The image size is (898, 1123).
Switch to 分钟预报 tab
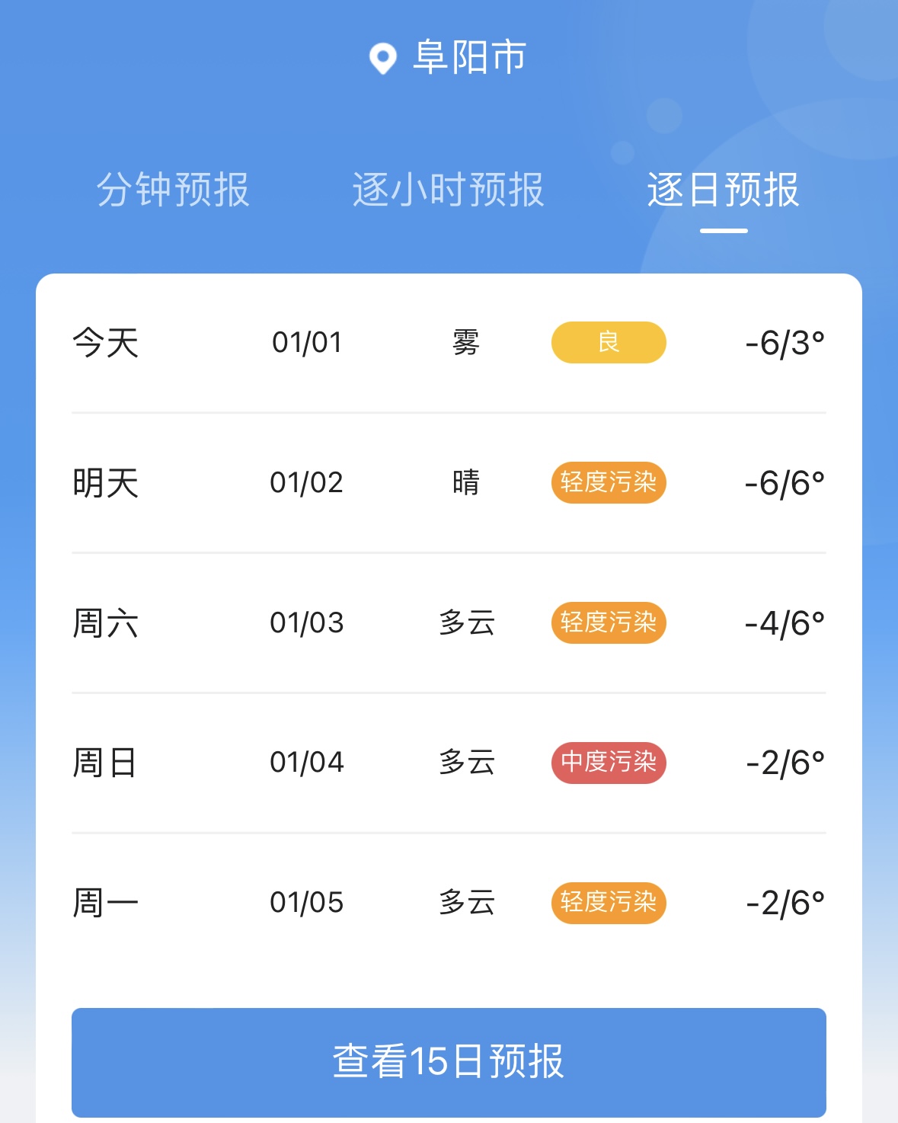pos(173,190)
